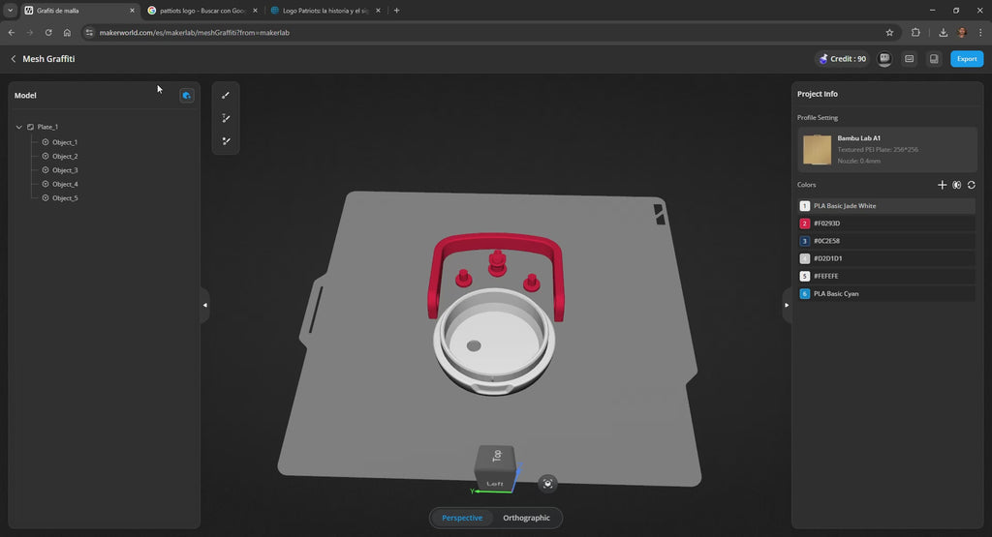Reload the current page
992x537 pixels.
tap(48, 32)
